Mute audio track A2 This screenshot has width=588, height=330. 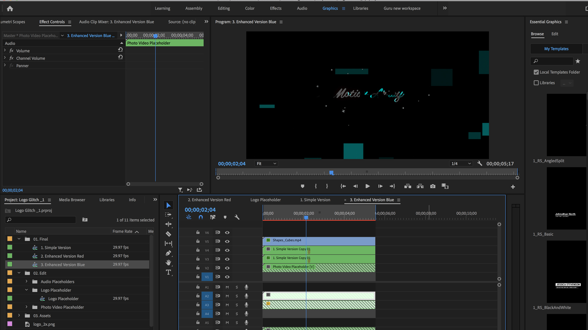[x=227, y=296]
